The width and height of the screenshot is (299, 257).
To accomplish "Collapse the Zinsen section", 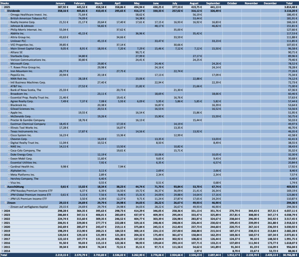I will (5, 202).
